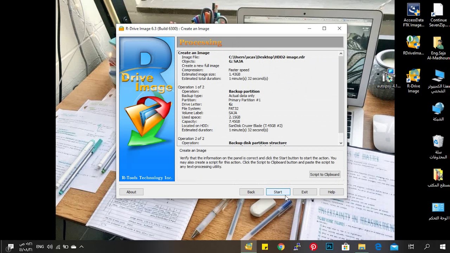Switch ENG input language indicator
This screenshot has width=450, height=253.
(40, 247)
